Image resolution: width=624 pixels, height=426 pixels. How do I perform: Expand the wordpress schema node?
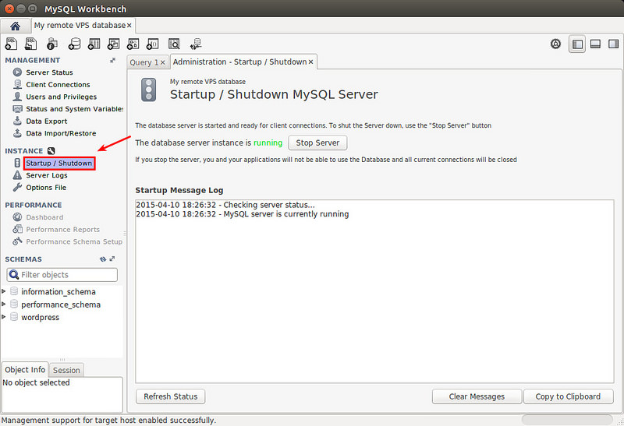[x=4, y=317]
